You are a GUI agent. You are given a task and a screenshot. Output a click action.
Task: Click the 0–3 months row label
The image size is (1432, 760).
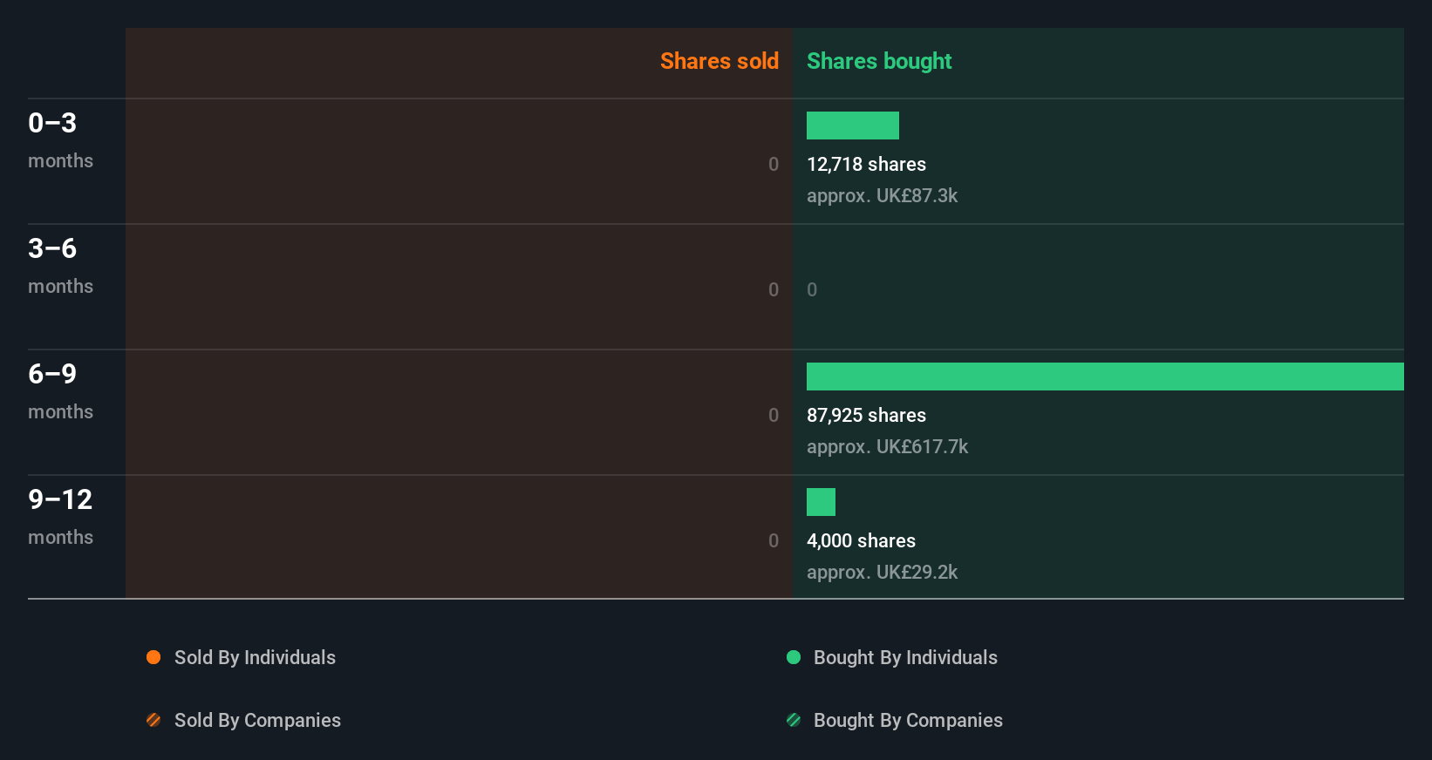click(x=60, y=140)
